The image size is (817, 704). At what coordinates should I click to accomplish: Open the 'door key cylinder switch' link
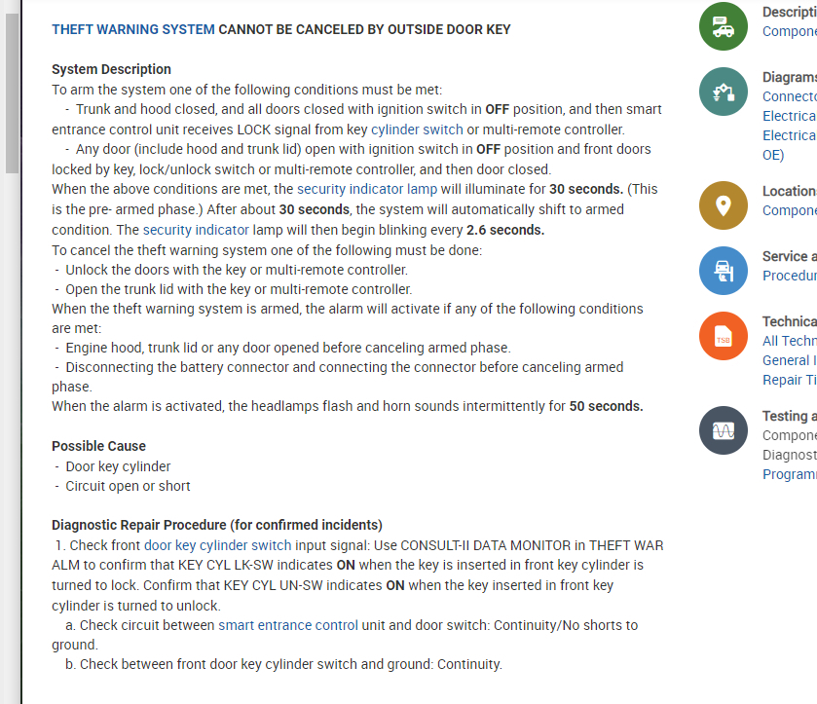pyautogui.click(x=217, y=545)
